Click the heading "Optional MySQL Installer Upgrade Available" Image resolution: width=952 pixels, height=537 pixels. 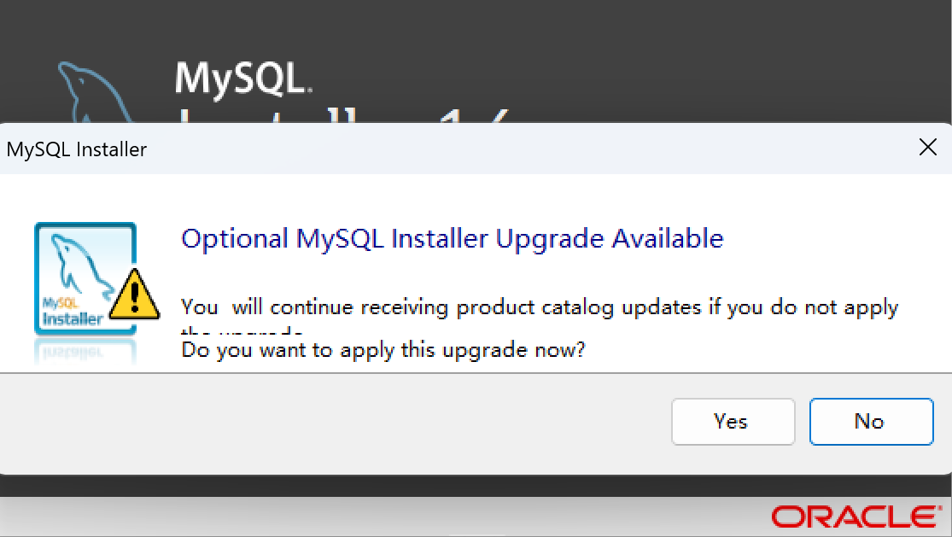(452, 238)
